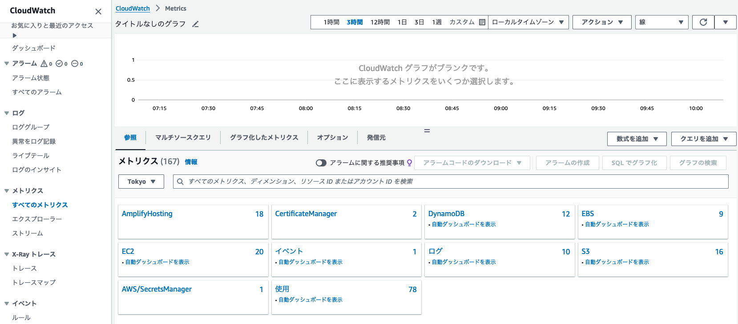Click the OK alarm checkmark icon
The width and height of the screenshot is (738, 324).
pos(59,64)
